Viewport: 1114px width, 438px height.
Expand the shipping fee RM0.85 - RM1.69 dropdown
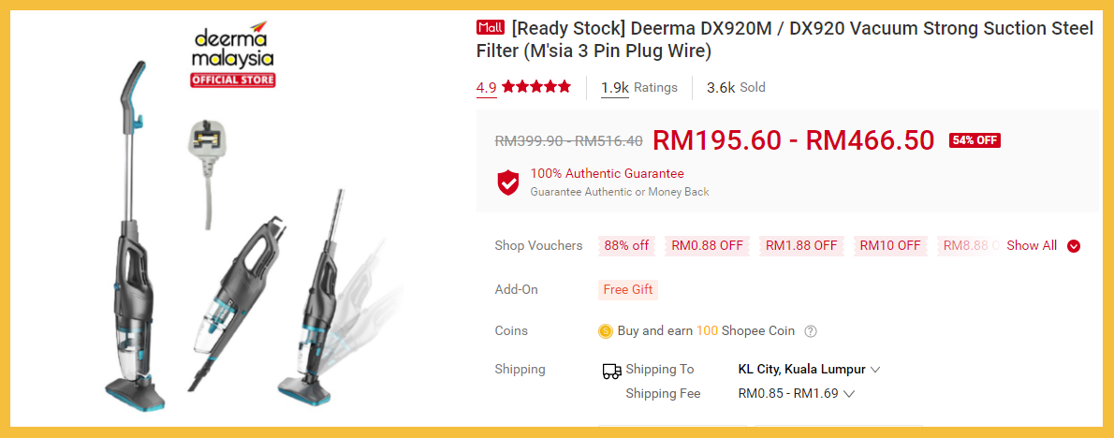coord(796,393)
